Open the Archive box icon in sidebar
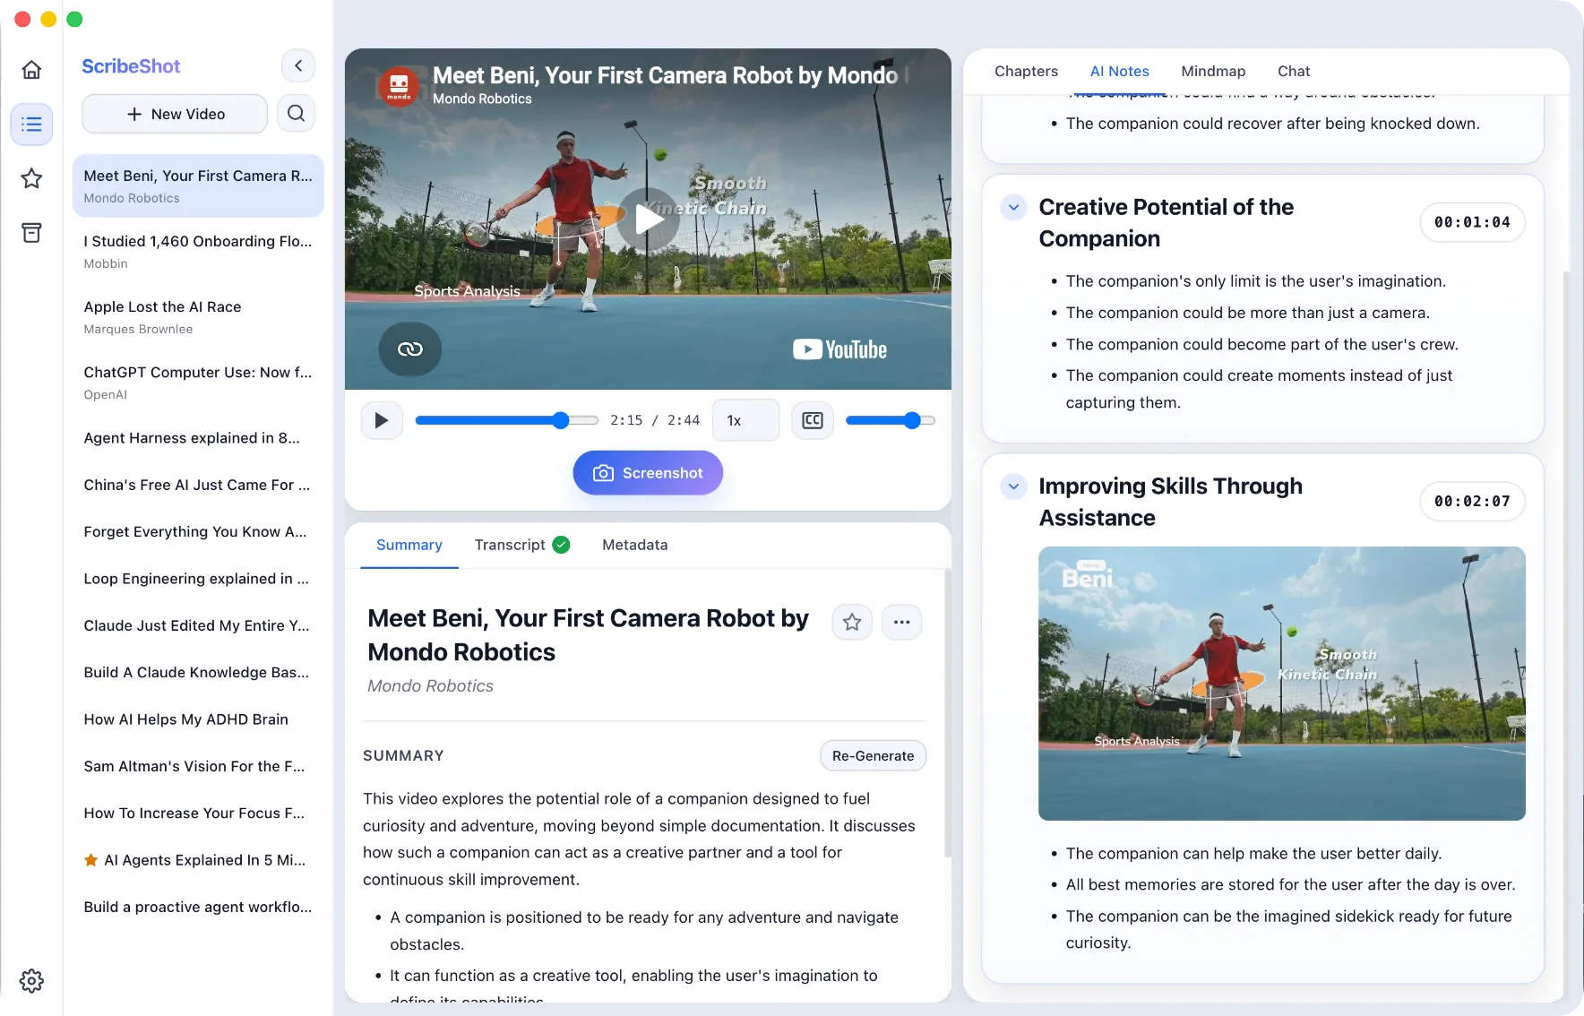 point(31,233)
